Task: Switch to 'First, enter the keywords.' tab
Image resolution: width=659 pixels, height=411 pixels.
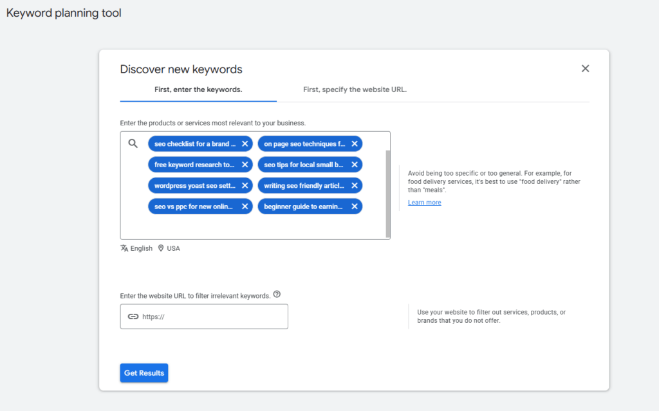Action: coord(198,89)
